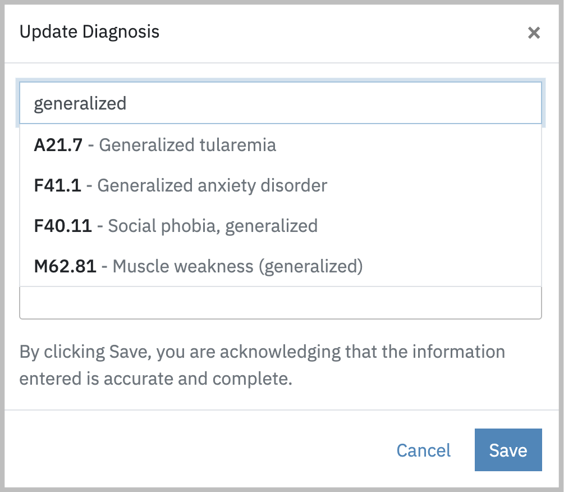The width and height of the screenshot is (564, 492).
Task: Focus the empty field below the suggestions
Action: click(281, 304)
